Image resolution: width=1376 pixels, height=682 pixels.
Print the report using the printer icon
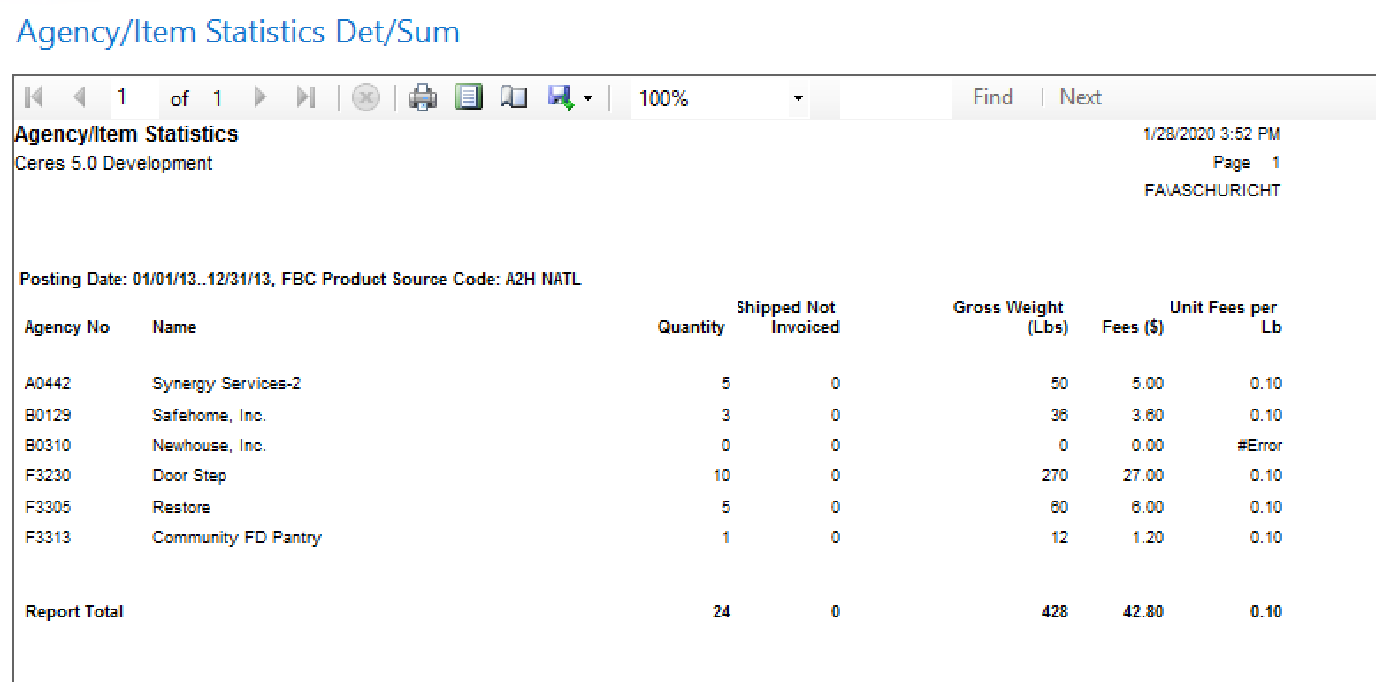[x=423, y=97]
